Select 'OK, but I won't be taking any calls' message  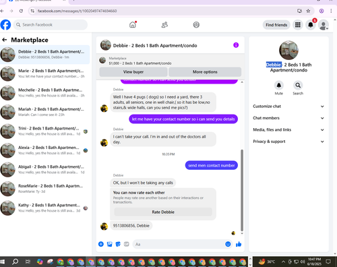tap(143, 183)
